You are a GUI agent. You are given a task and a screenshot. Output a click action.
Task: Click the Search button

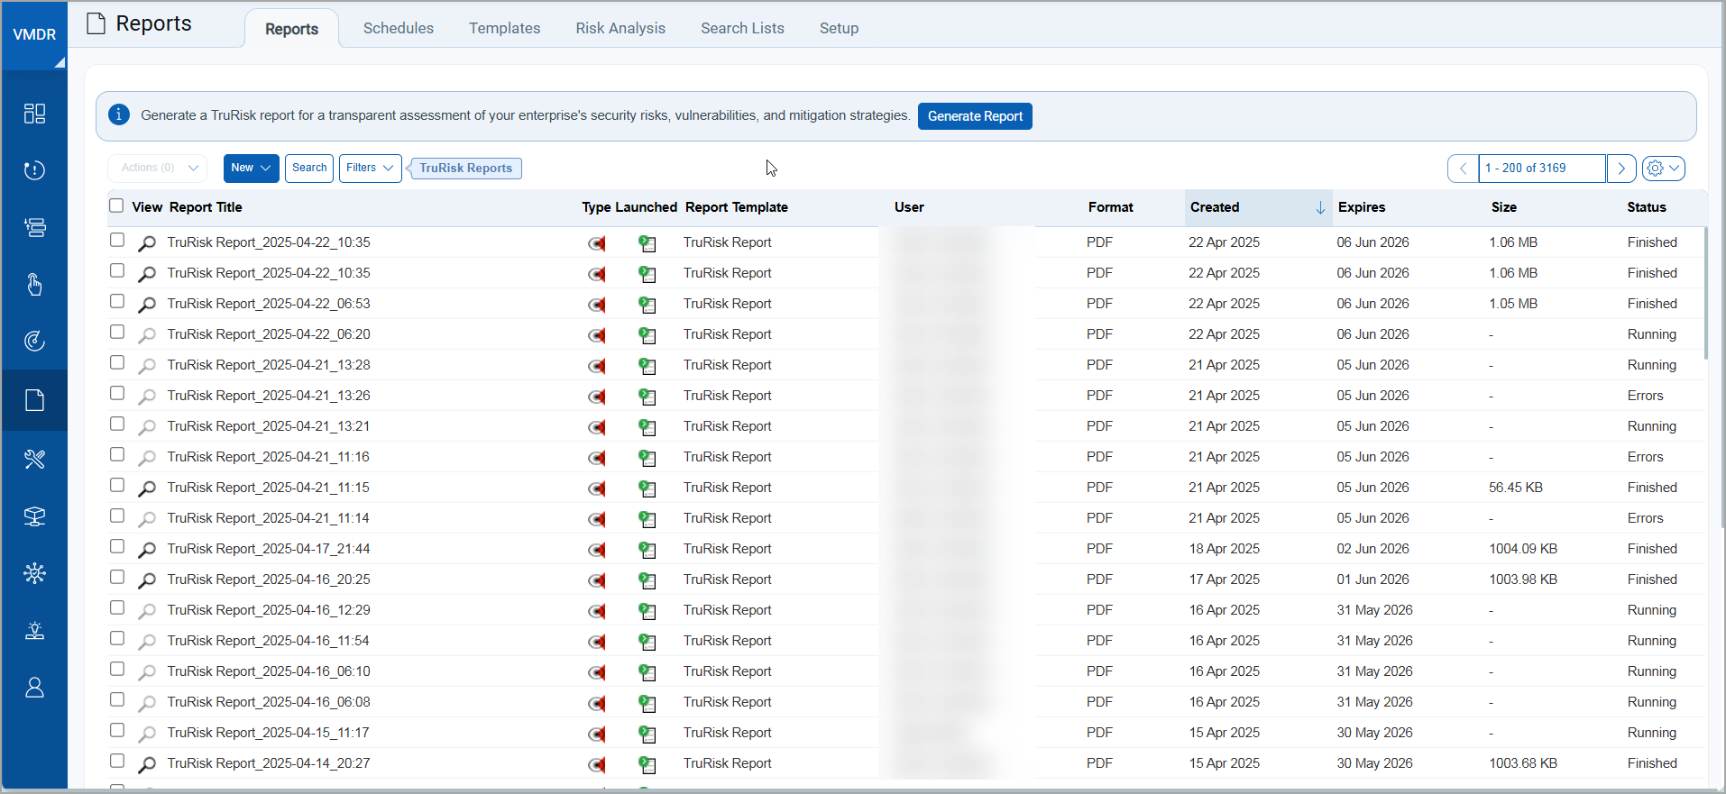click(309, 168)
